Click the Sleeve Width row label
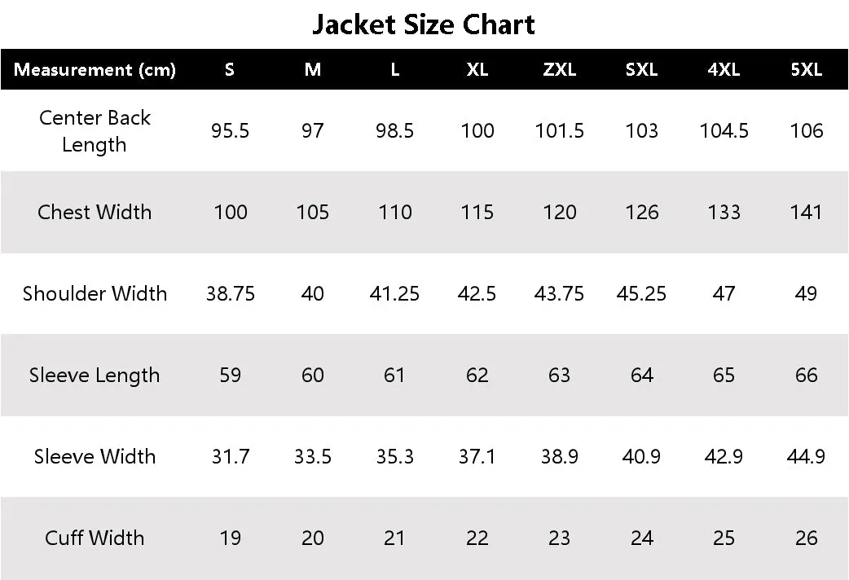The width and height of the screenshot is (849, 580). click(x=95, y=456)
